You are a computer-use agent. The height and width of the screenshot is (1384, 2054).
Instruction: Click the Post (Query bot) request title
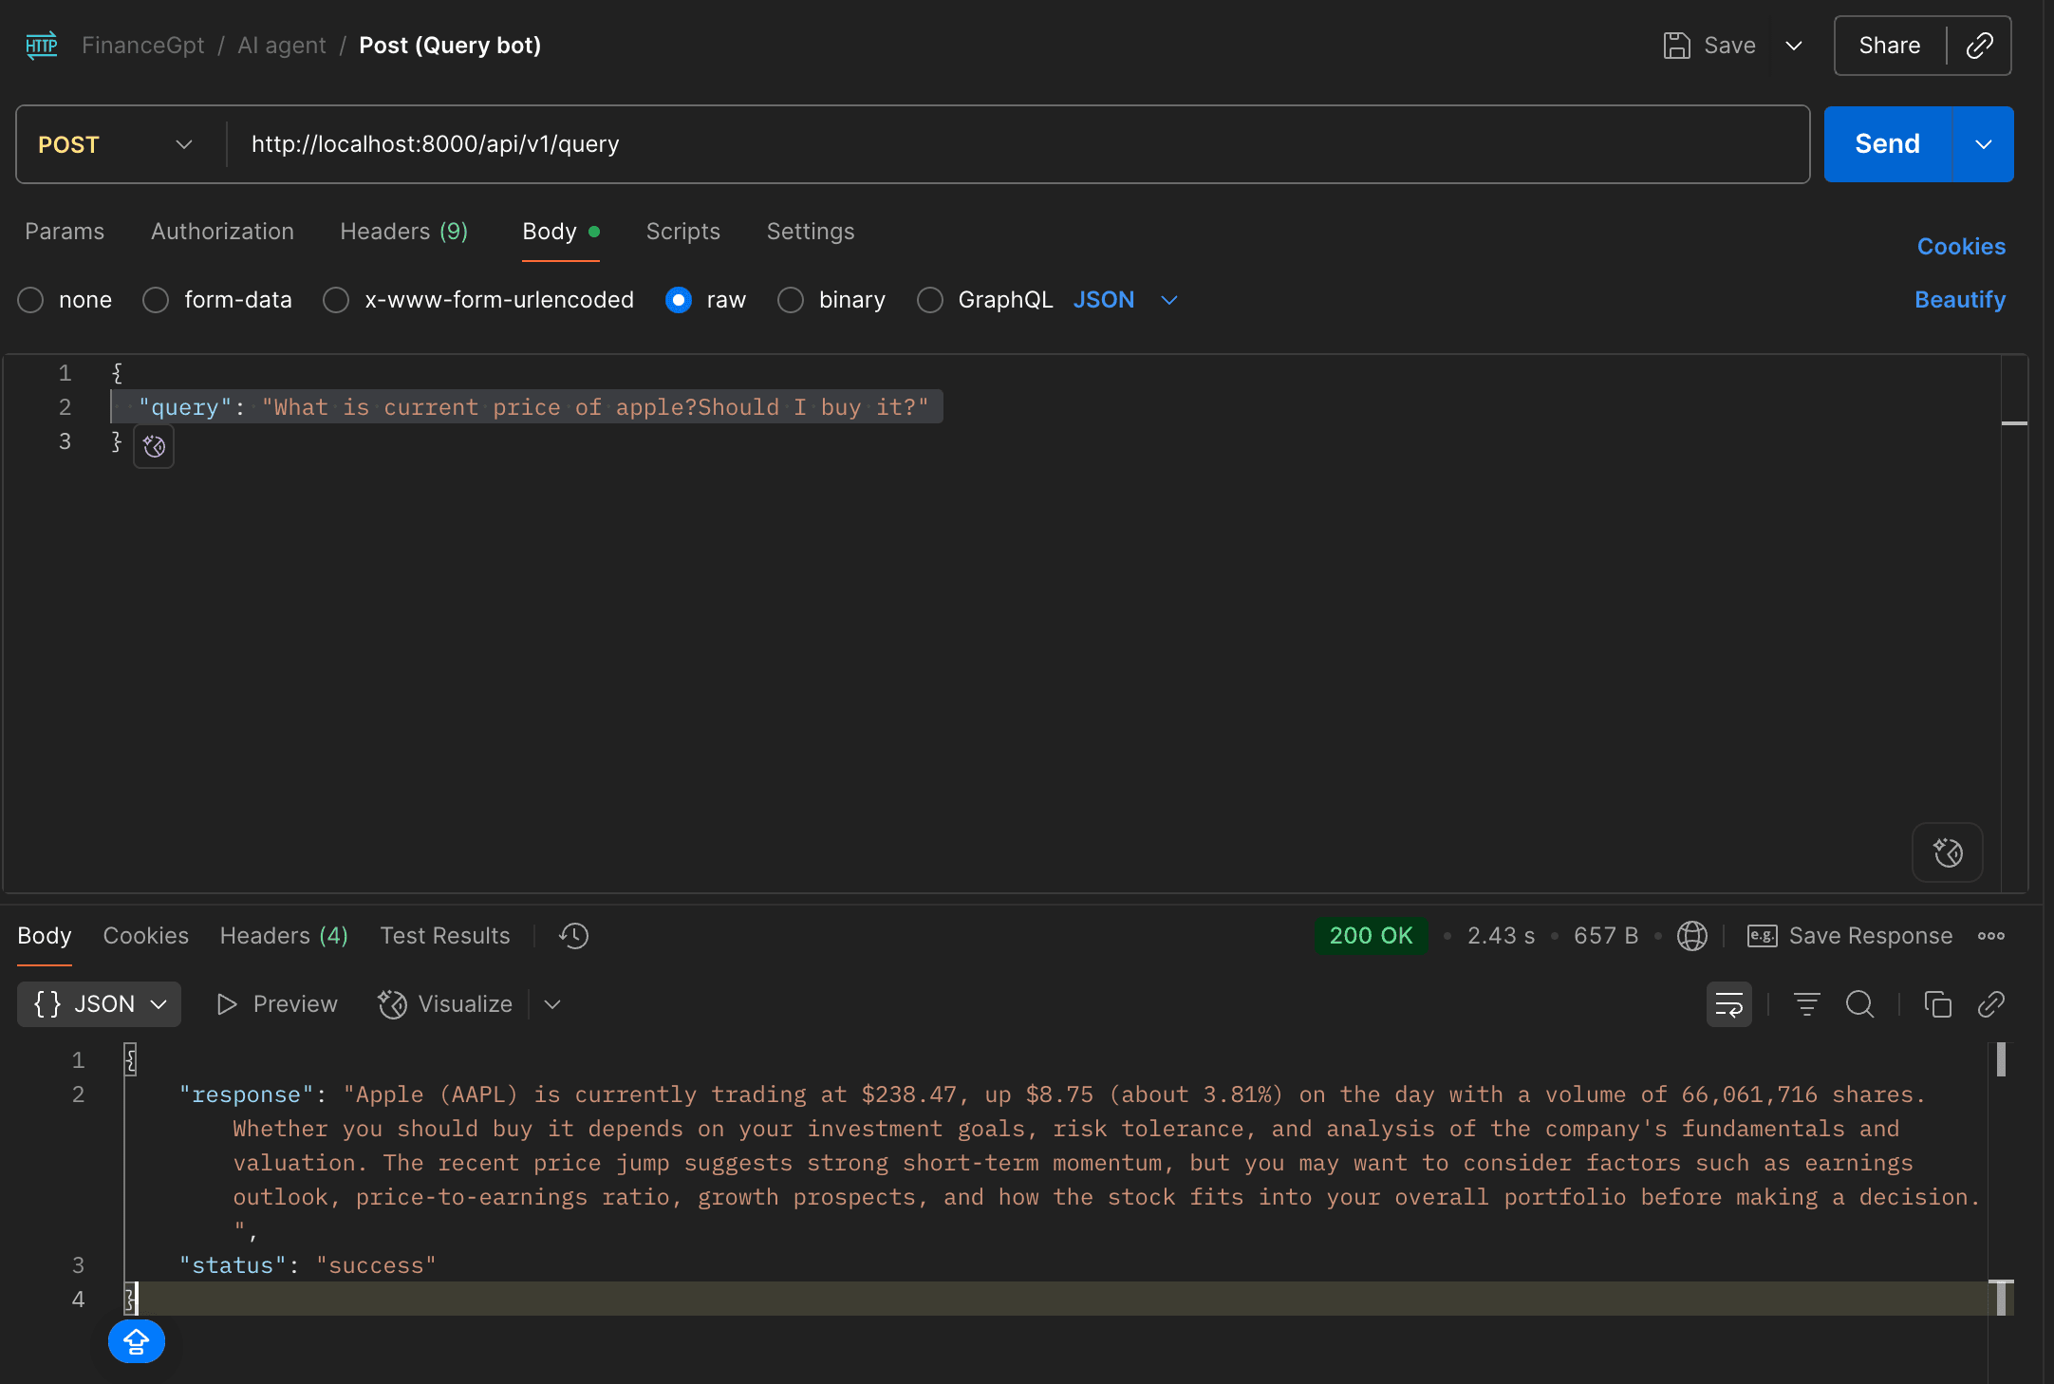click(x=450, y=46)
